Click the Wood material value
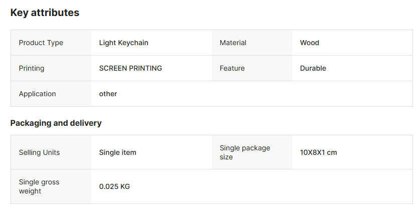The height and width of the screenshot is (210, 416). click(309, 43)
